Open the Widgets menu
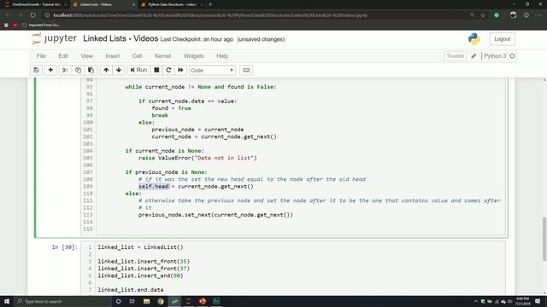This screenshot has height=307, width=547. 194,56
